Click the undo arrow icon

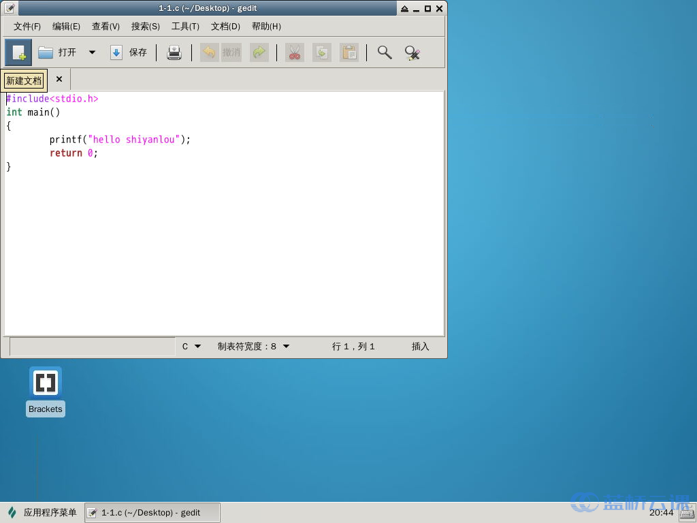pos(210,52)
